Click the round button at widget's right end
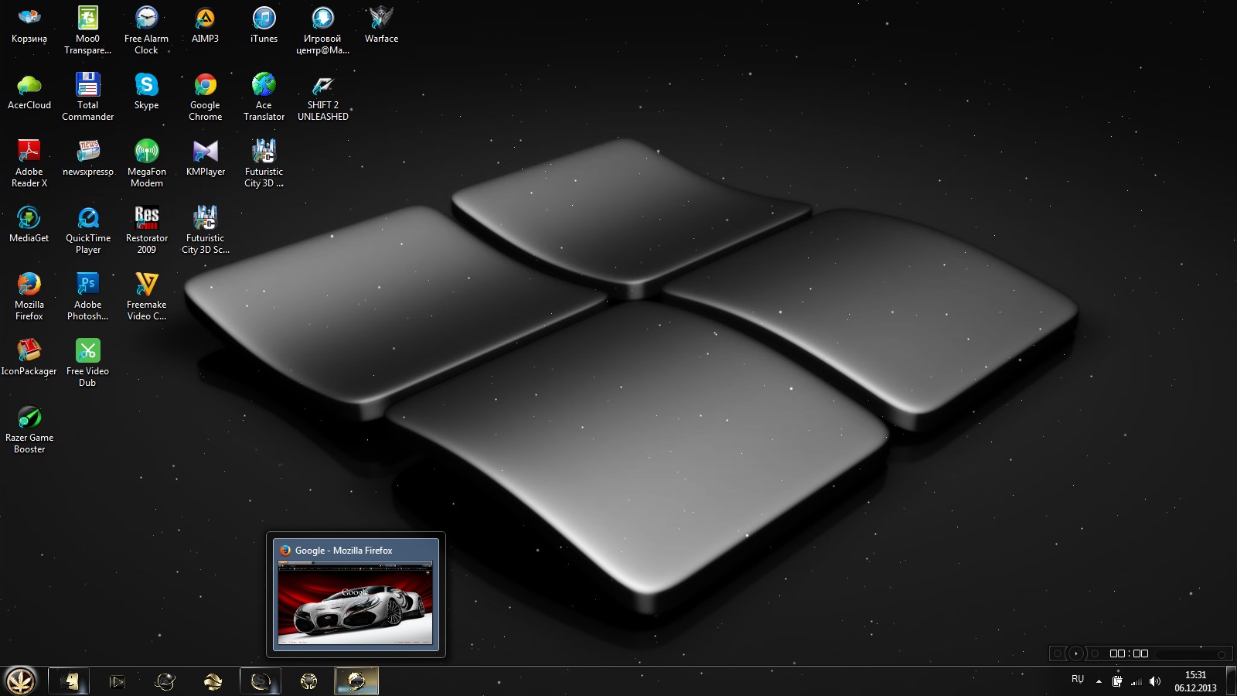The height and width of the screenshot is (696, 1237). pyautogui.click(x=1222, y=654)
